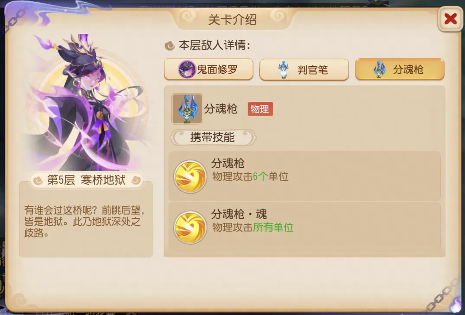
Task: Click the 第5层 寒桥地狱 stage banner
Action: 86,180
